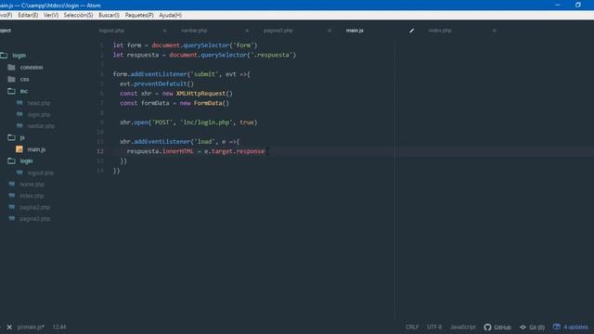Image resolution: width=594 pixels, height=334 pixels.
Task: Open login.php inside the inc folder
Action: click(39, 114)
